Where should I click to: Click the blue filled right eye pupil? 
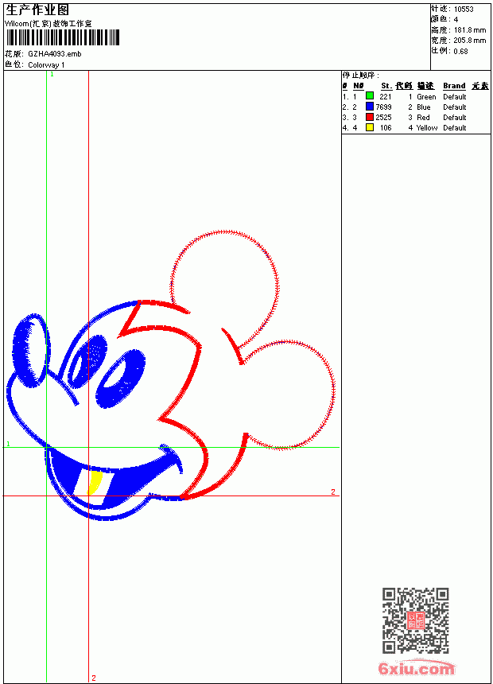click(120, 379)
